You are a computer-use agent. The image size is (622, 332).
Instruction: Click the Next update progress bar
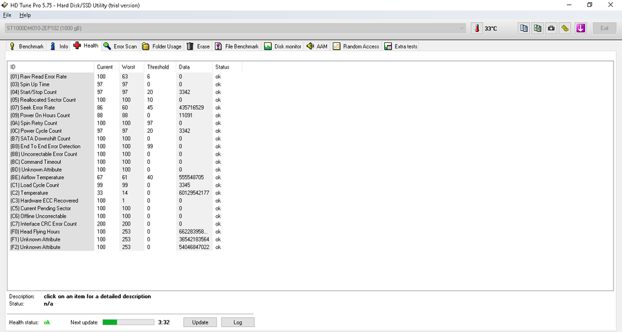pos(128,322)
